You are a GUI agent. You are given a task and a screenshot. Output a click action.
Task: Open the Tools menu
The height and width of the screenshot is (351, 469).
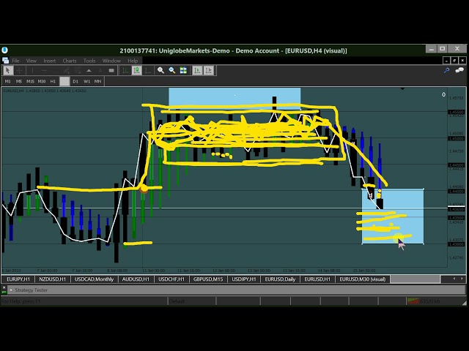(89, 61)
